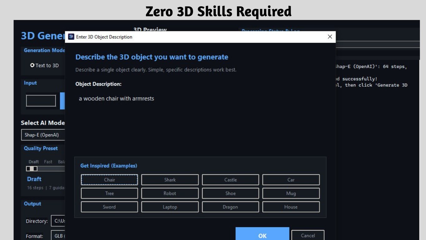Click the Dragon example
The height and width of the screenshot is (240, 426).
pos(230,207)
